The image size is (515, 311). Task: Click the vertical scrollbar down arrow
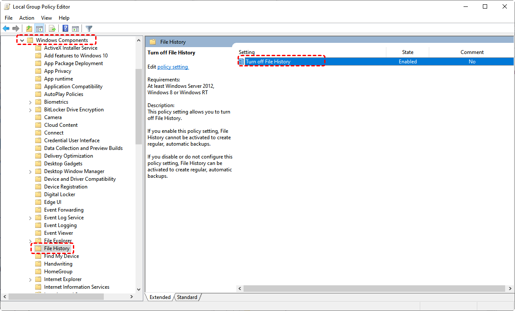[x=138, y=289]
